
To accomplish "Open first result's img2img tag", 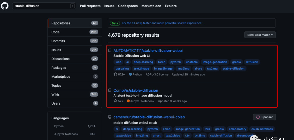I will 183,69.
